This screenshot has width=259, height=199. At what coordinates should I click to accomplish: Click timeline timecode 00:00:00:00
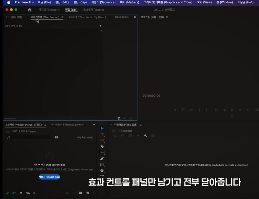[122, 131]
